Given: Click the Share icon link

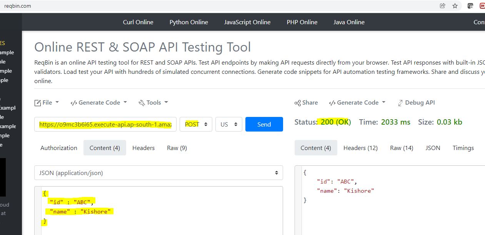Looking at the screenshot, I should (x=306, y=102).
